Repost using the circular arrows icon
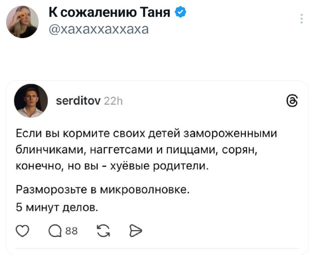This screenshot has width=316, height=255. pyautogui.click(x=102, y=231)
